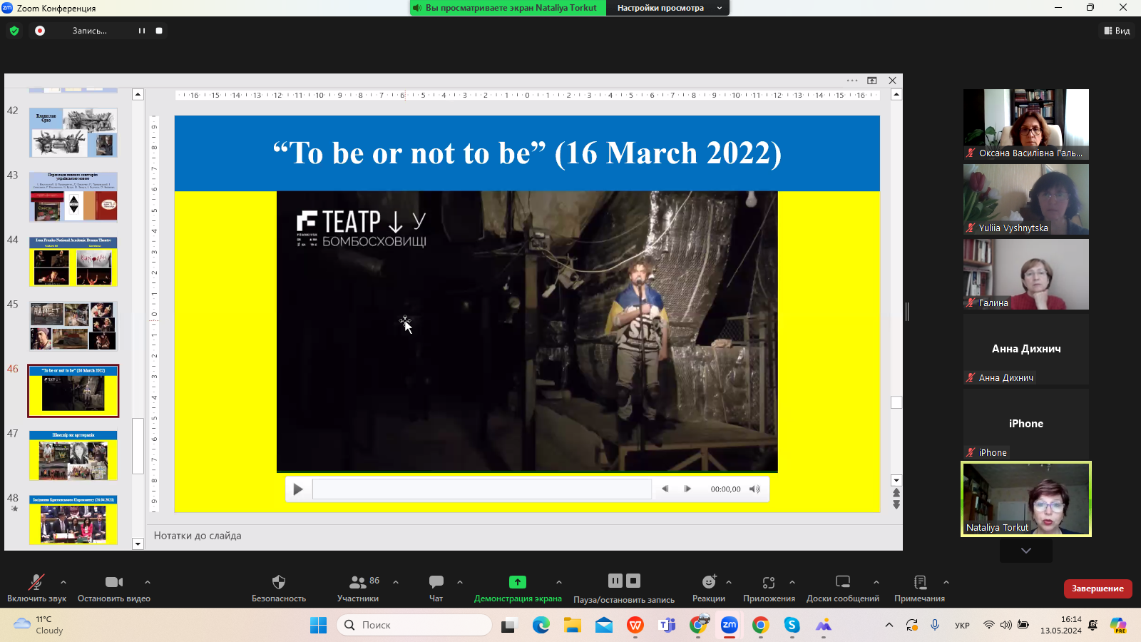Click the green Share Screen icon
Viewport: 1141px width, 642px height.
[517, 582]
